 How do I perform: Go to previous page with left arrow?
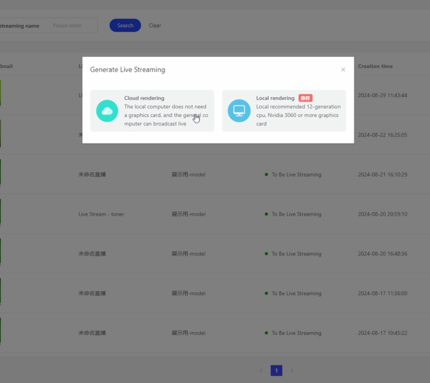pyautogui.click(x=261, y=370)
